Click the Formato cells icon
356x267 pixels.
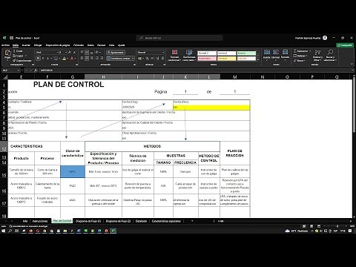coord(285,52)
